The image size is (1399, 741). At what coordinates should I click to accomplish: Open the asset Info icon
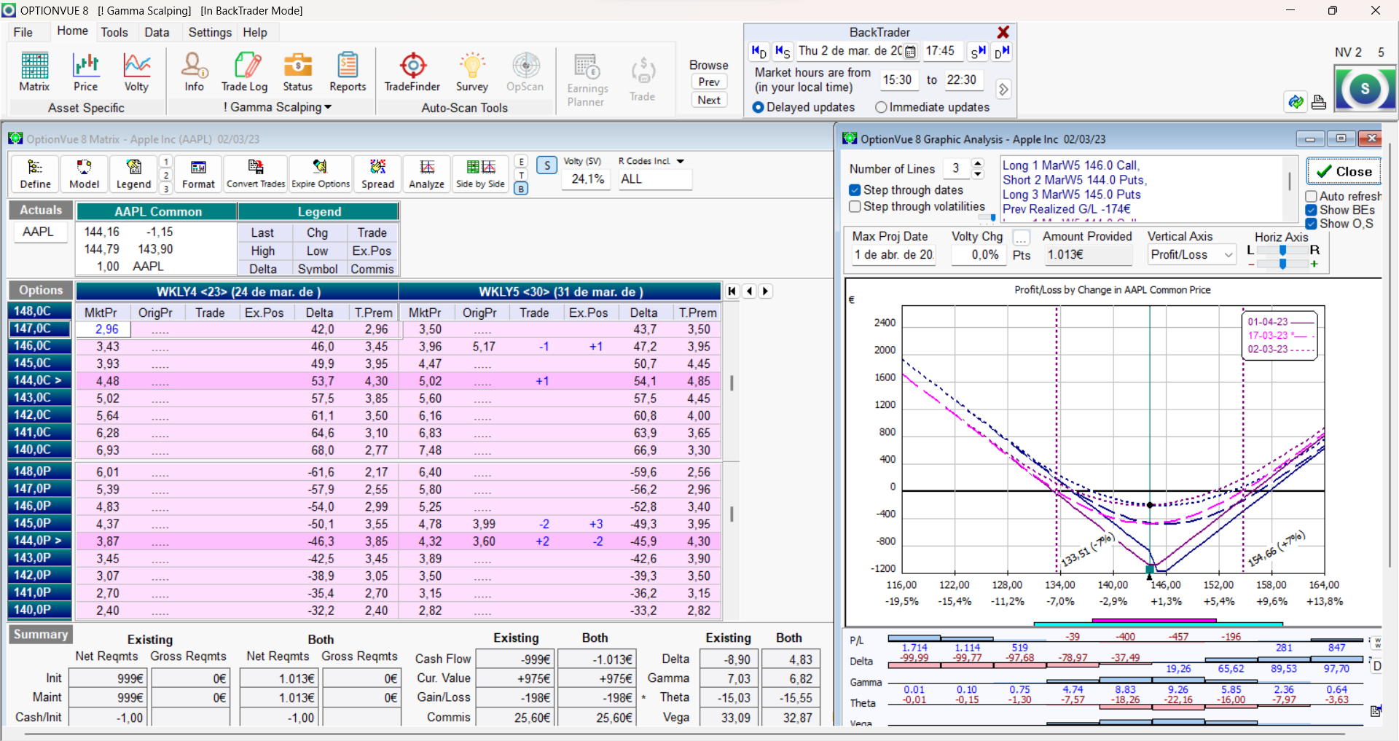[194, 72]
